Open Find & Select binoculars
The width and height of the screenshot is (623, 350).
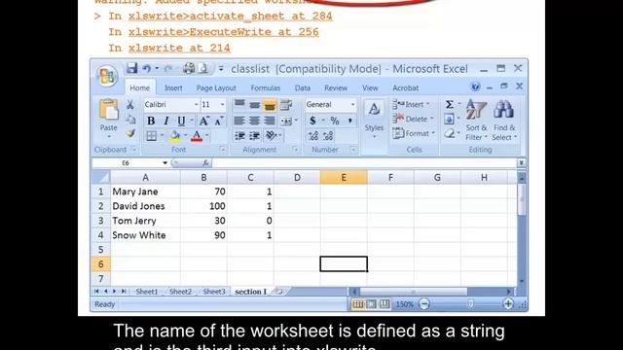(x=504, y=120)
